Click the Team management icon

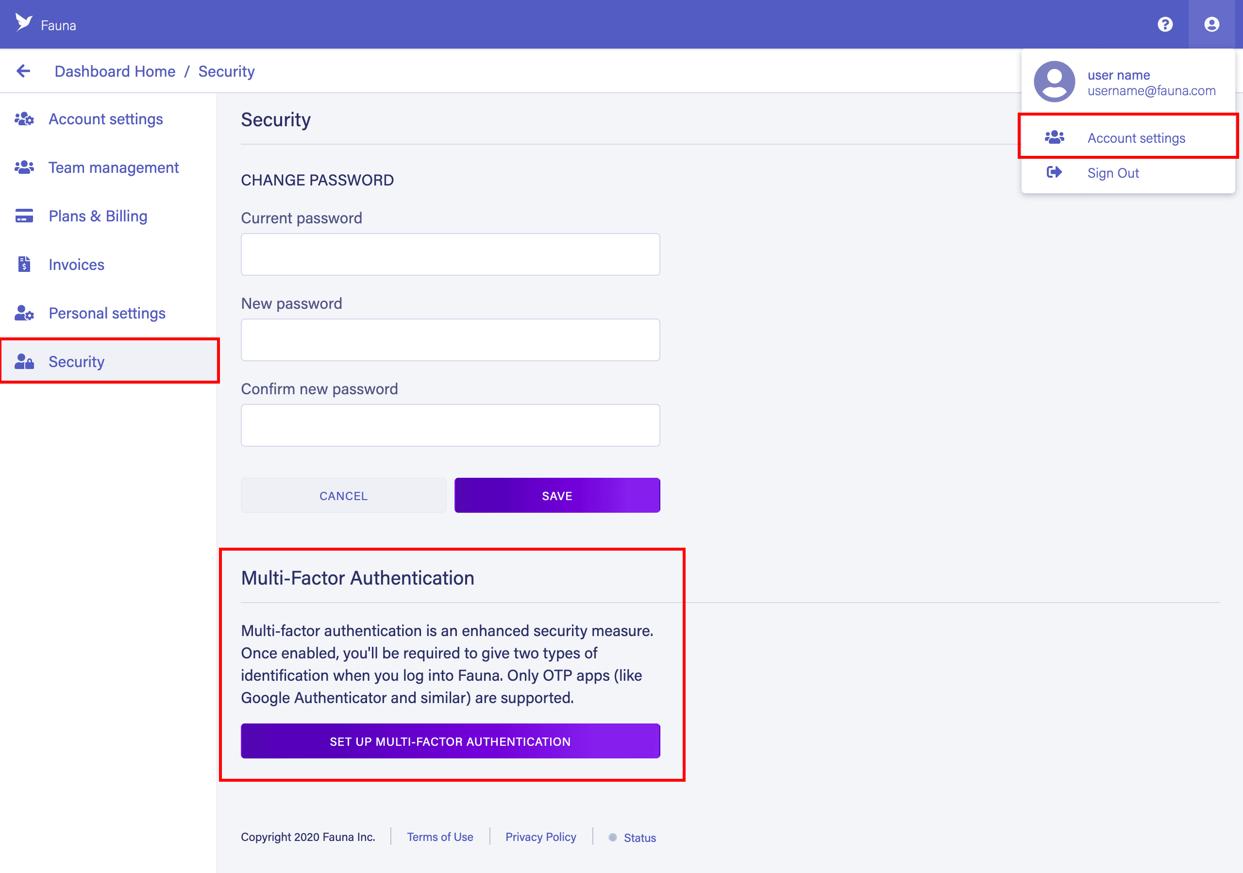(26, 167)
